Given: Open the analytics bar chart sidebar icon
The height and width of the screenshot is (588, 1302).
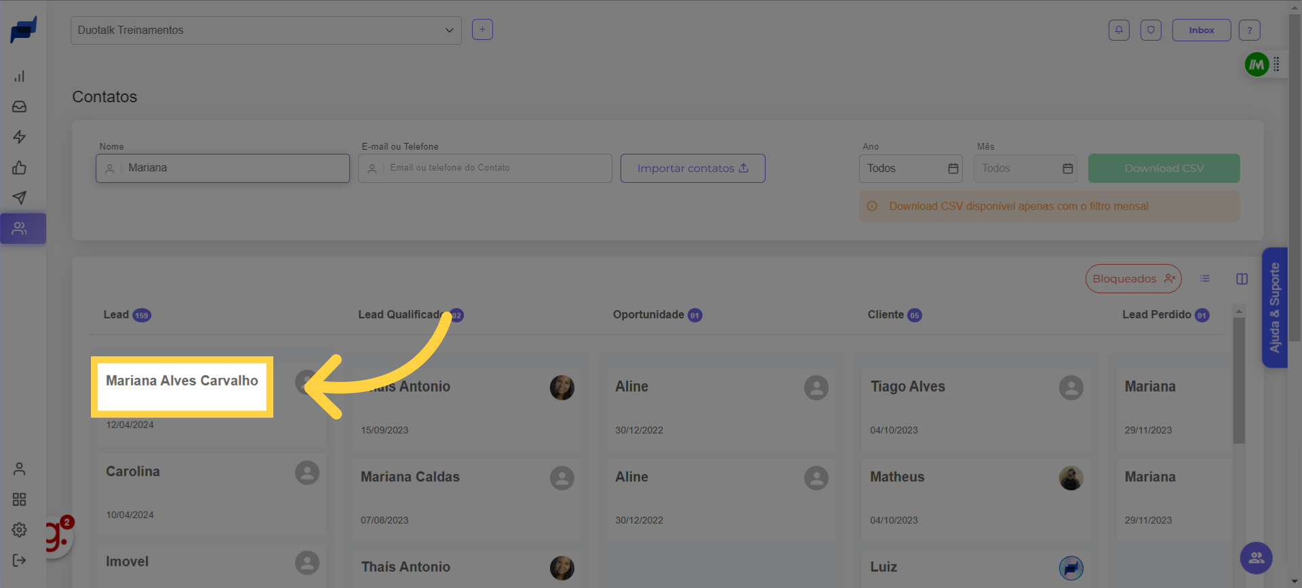Looking at the screenshot, I should click(20, 76).
